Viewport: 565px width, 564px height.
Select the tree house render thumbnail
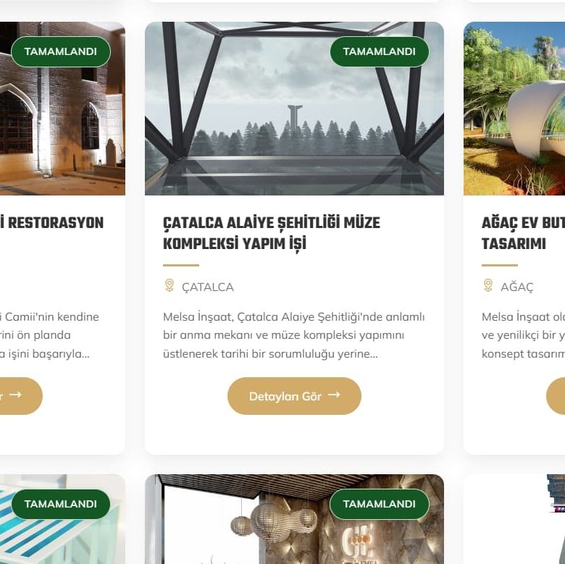pos(514,109)
